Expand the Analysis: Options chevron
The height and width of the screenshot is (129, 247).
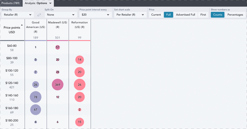(x=50, y=3)
